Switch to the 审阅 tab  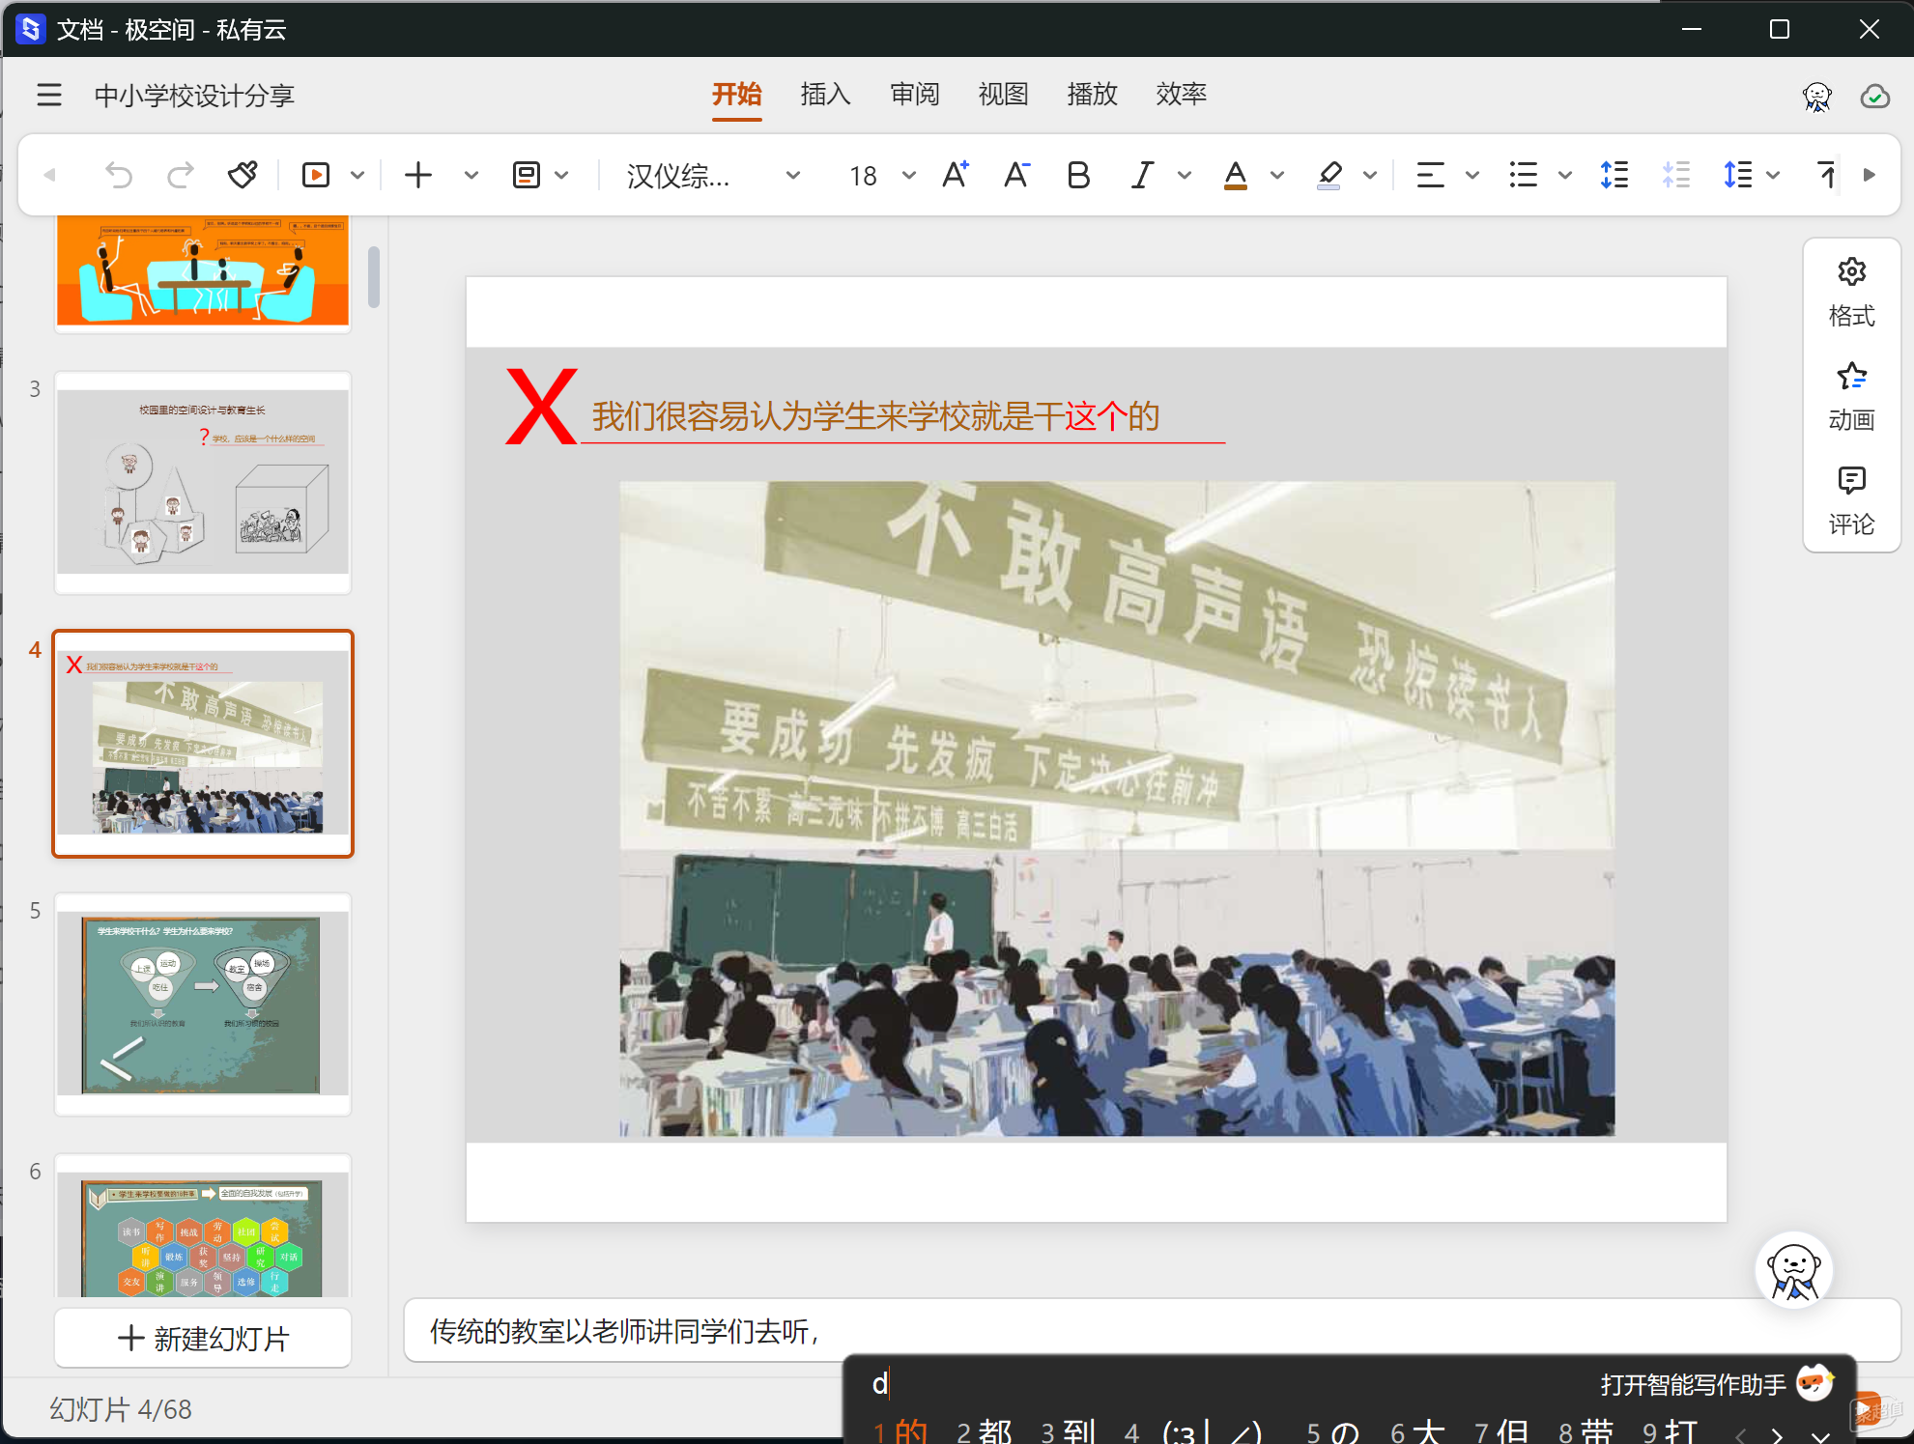pos(915,95)
